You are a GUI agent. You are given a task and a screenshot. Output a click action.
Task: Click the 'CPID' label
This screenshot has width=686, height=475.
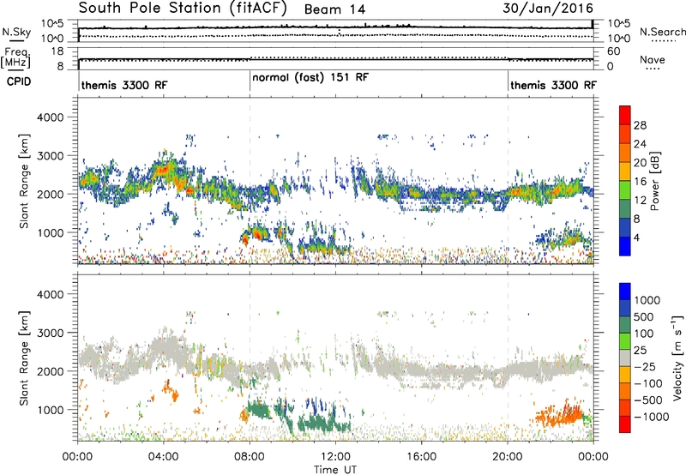pos(19,81)
